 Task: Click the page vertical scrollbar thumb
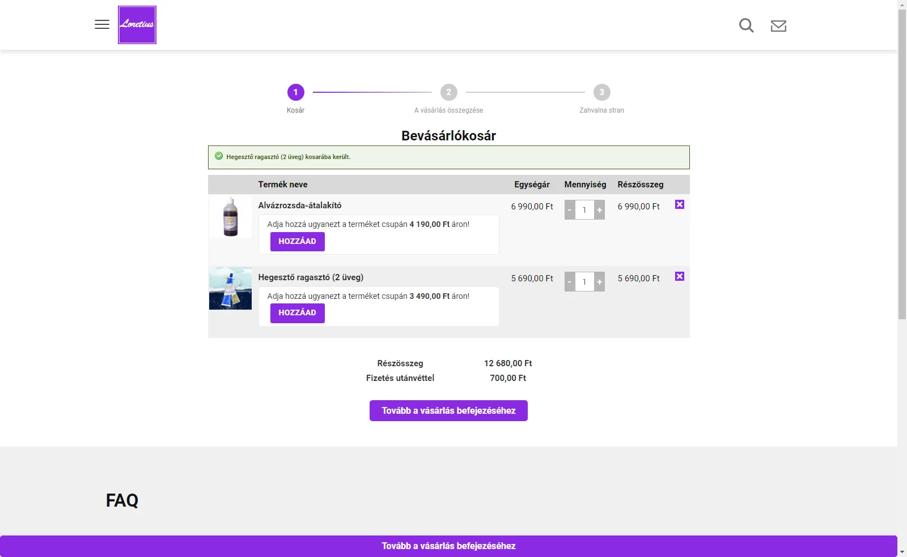coord(902,164)
